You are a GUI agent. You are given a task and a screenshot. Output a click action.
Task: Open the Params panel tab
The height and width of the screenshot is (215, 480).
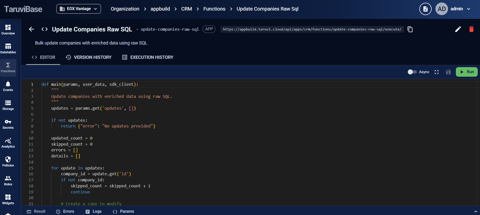pyautogui.click(x=123, y=211)
